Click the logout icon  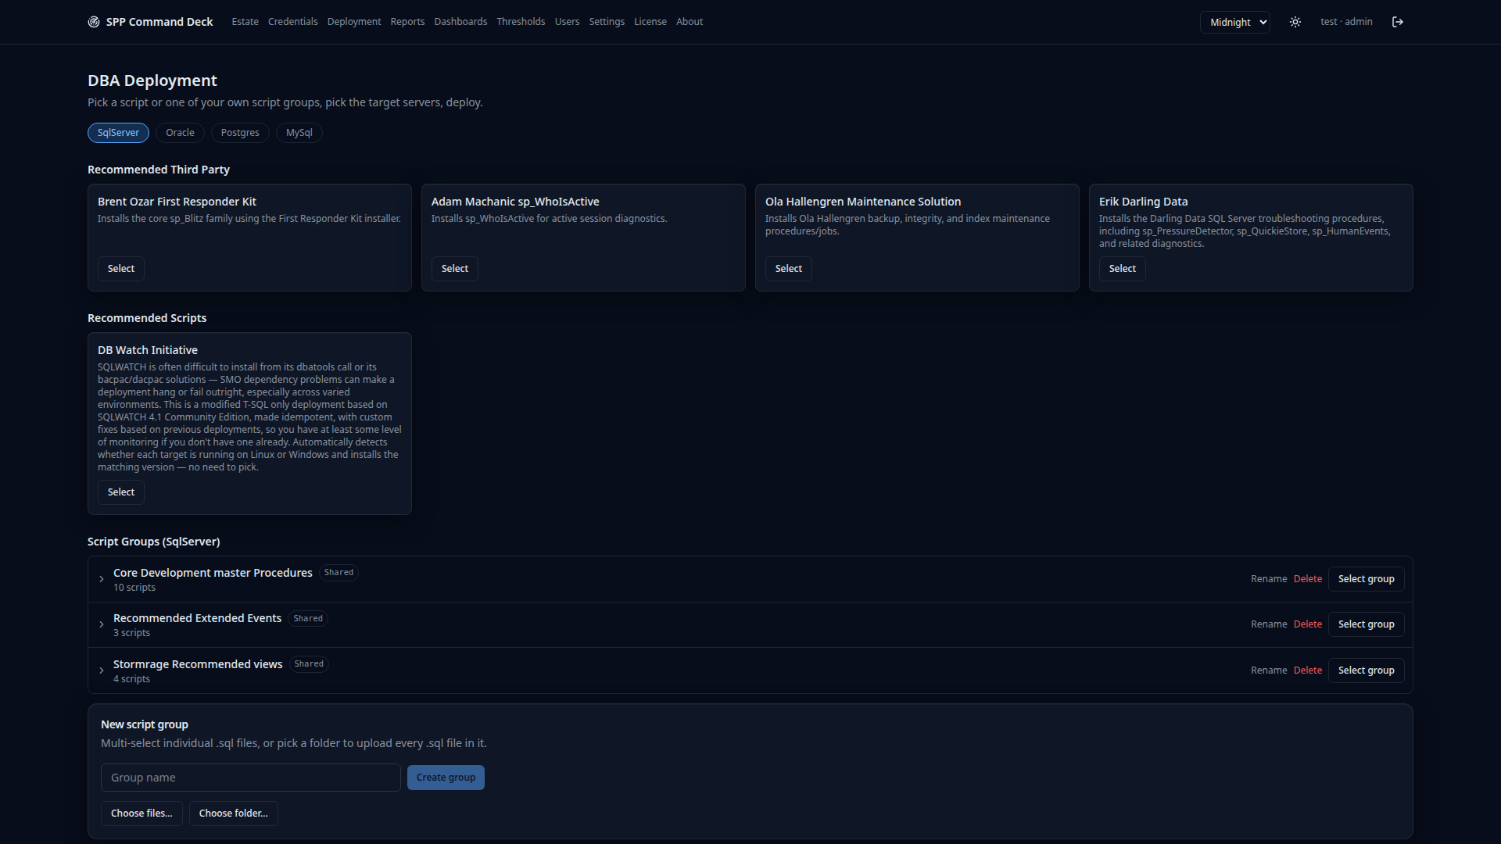point(1398,22)
